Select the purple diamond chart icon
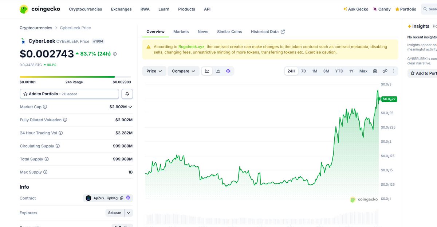 [x=228, y=71]
